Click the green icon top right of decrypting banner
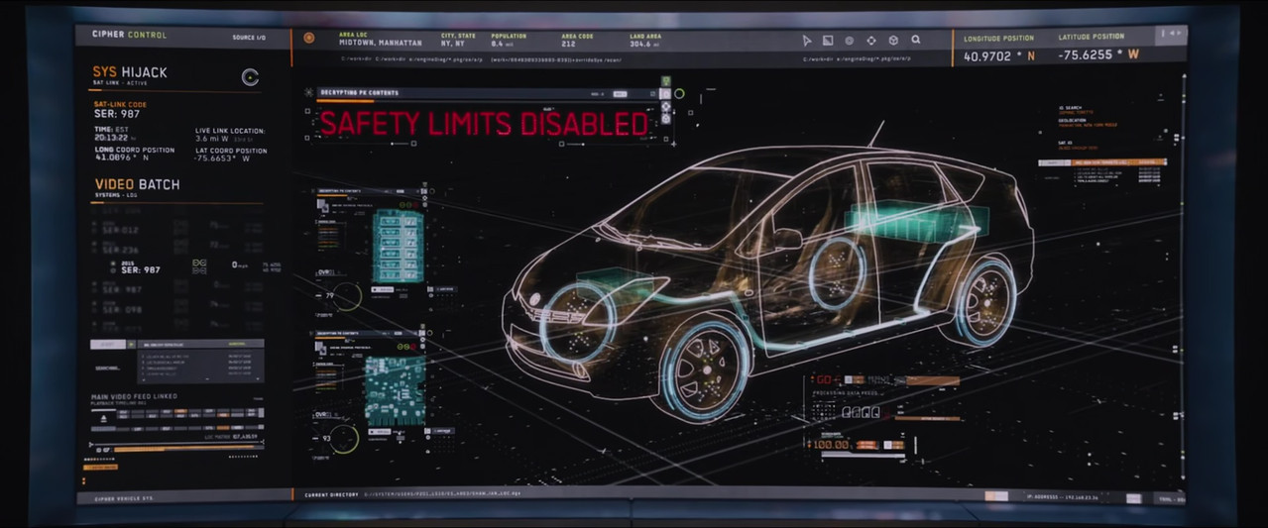The height and width of the screenshot is (528, 1268). (666, 81)
